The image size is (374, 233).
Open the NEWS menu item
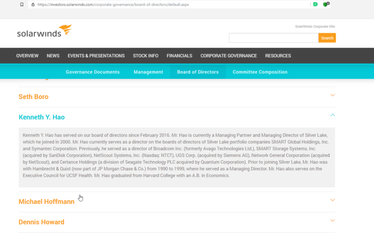pyautogui.click(x=53, y=56)
